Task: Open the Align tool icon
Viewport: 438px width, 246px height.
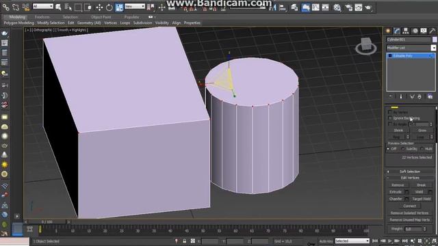Action: [283, 8]
